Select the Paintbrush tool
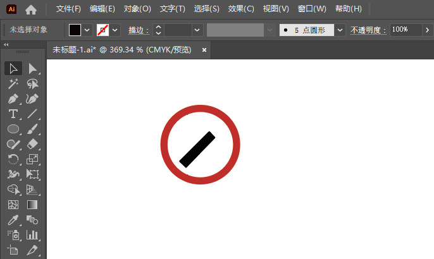The image size is (434, 259). click(x=32, y=129)
